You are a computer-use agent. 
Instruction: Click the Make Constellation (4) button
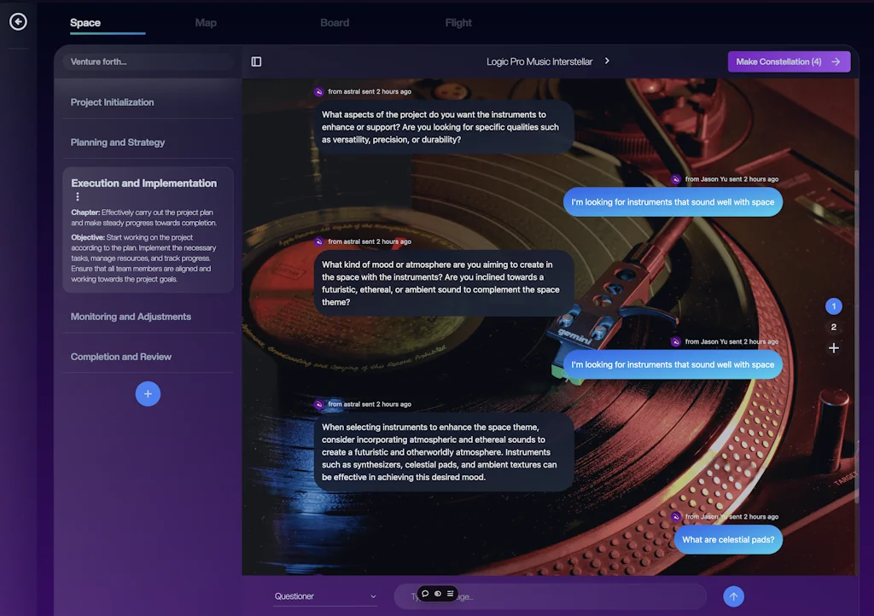click(x=789, y=61)
